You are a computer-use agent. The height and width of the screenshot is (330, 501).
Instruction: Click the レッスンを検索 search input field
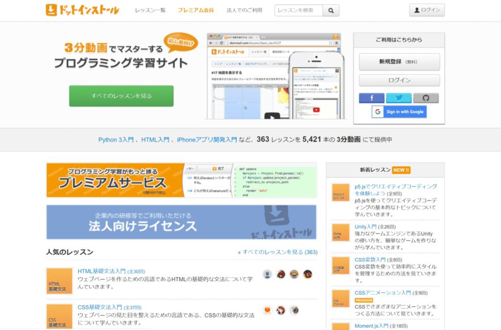(x=298, y=10)
